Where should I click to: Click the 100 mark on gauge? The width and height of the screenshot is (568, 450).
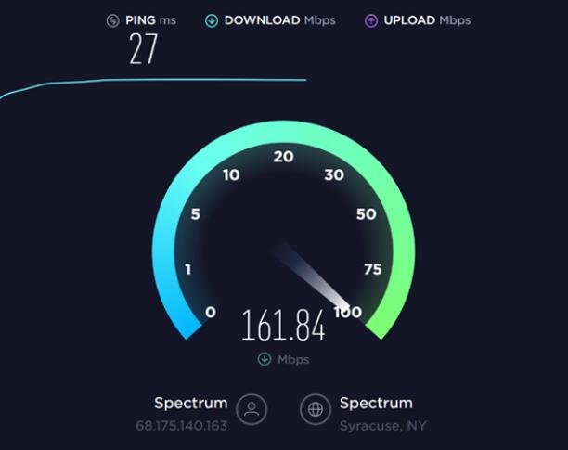pos(348,312)
